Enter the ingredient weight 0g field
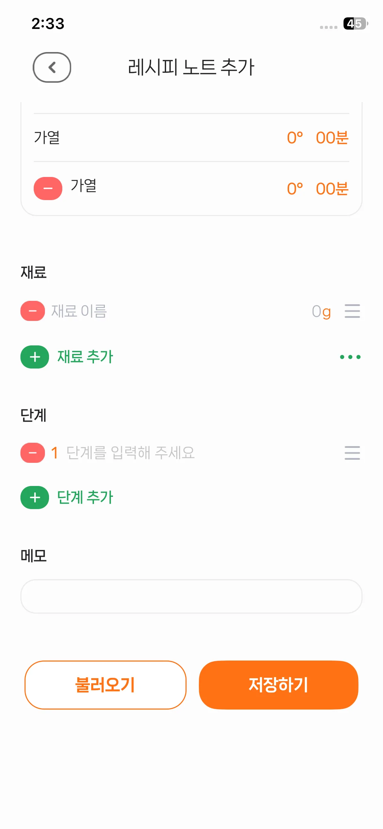The height and width of the screenshot is (829, 383). click(x=321, y=311)
